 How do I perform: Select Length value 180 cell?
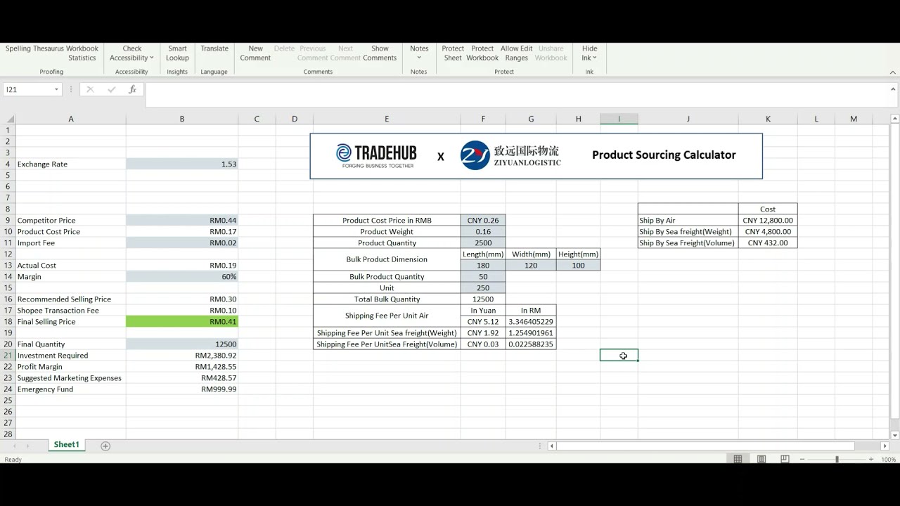click(x=483, y=265)
